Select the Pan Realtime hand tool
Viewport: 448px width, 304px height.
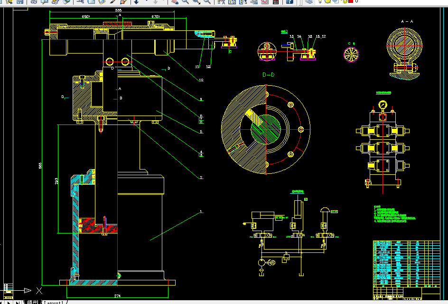coord(175,1)
